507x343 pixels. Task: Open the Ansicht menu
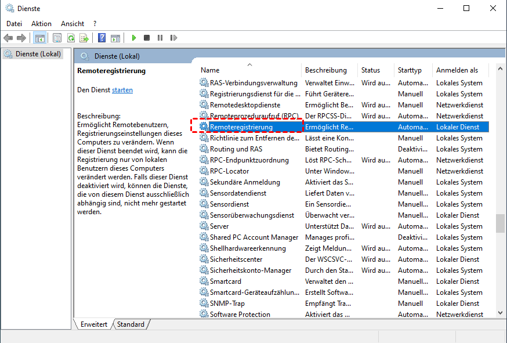tap(73, 24)
